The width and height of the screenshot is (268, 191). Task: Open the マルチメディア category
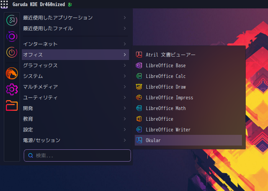[x=75, y=87]
